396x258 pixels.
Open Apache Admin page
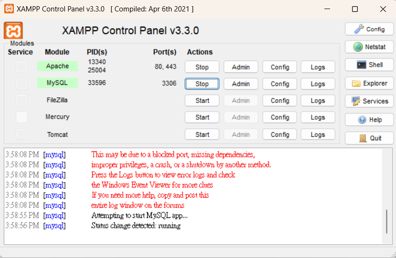[241, 67]
